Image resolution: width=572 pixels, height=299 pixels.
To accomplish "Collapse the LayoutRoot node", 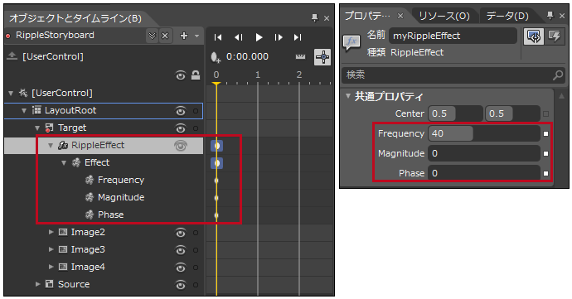I will tap(24, 110).
